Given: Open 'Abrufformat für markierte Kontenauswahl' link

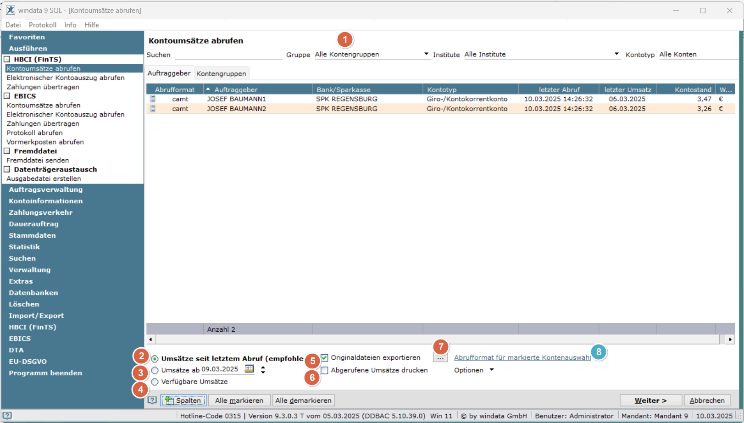Looking at the screenshot, I should (x=522, y=358).
